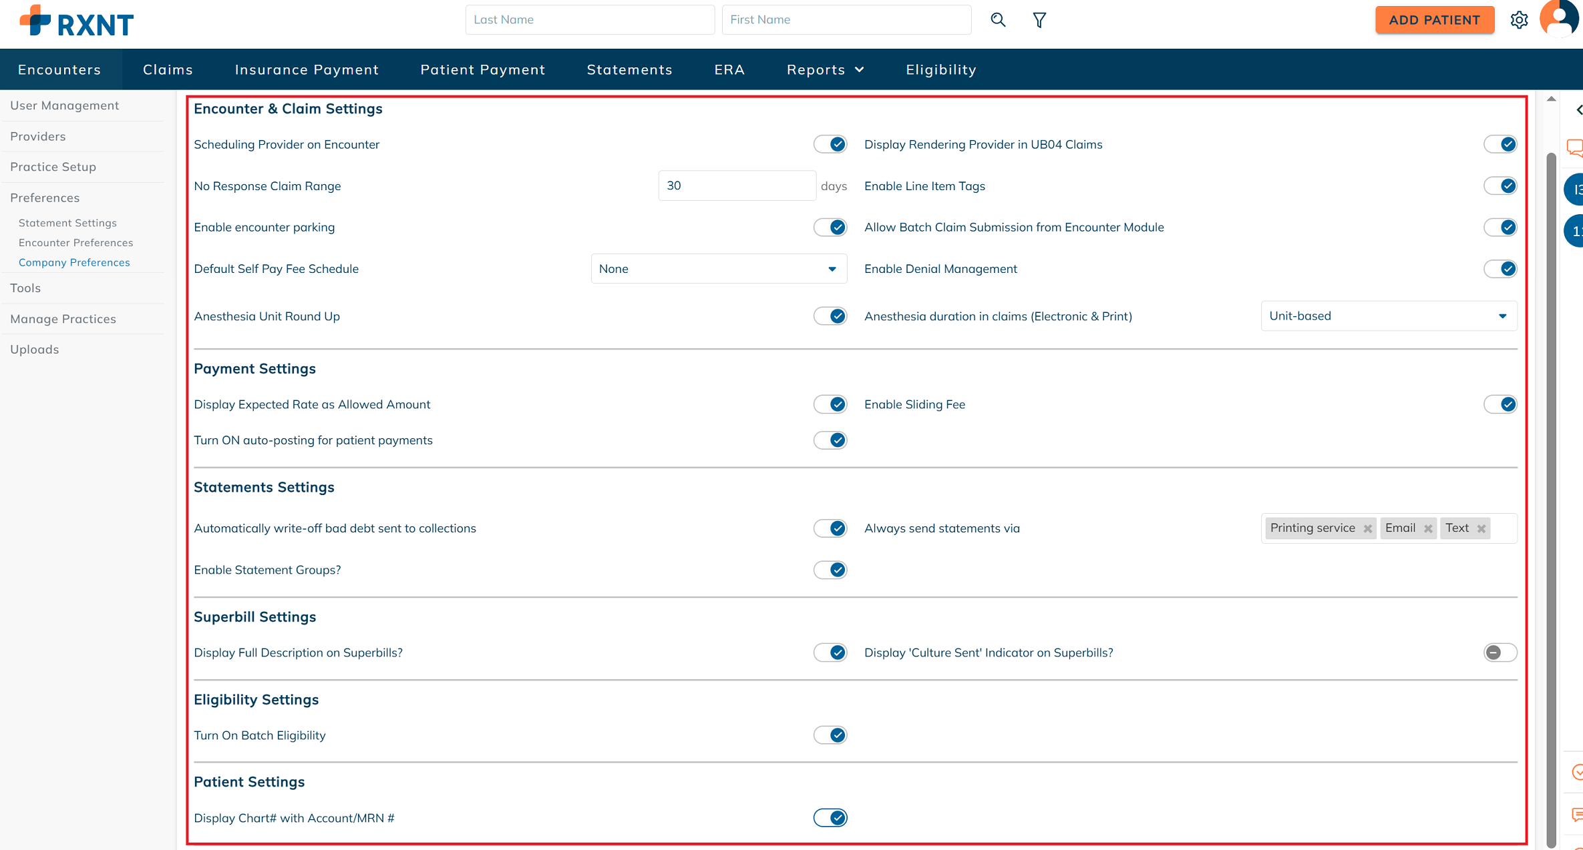Remove the Printing service tag
This screenshot has width=1583, height=850.
click(x=1367, y=529)
